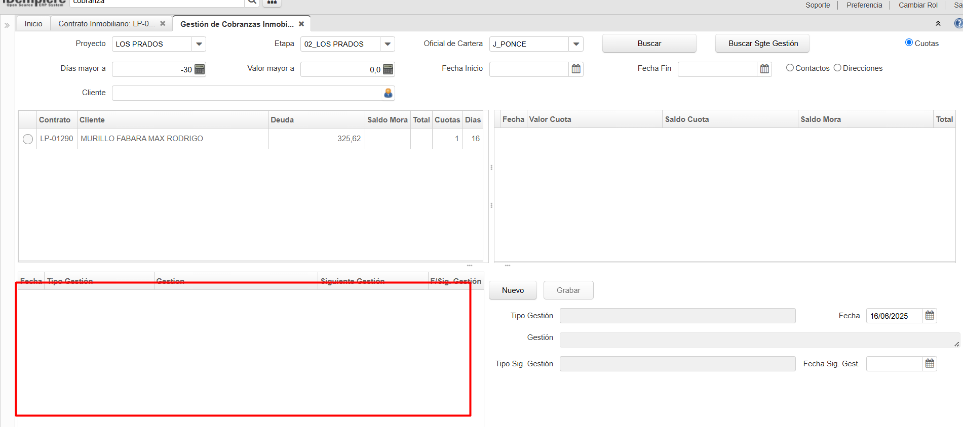Select the Contactos radio option

790,68
